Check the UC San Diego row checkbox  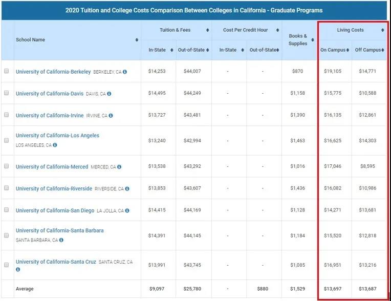tap(7, 210)
